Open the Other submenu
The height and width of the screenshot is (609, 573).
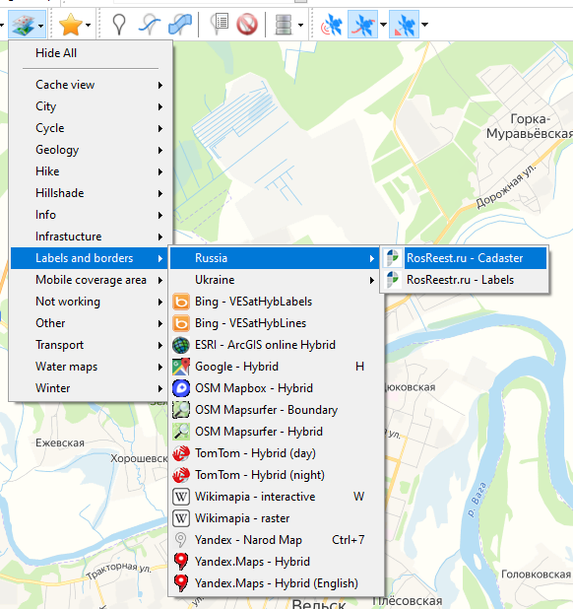point(91,323)
